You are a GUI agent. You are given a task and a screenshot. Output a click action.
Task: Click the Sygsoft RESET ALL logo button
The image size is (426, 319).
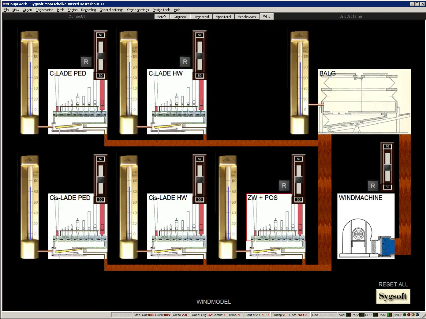pyautogui.click(x=393, y=296)
